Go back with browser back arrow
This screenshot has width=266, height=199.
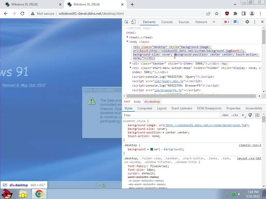pyautogui.click(x=6, y=13)
